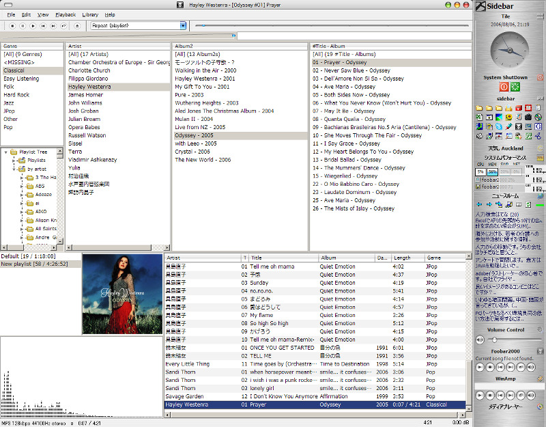Open the Excel shortcut icon in sidebar launcher
This screenshot has height=427, width=546.
pos(480,118)
